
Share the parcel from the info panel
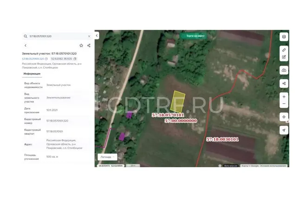[89, 46]
